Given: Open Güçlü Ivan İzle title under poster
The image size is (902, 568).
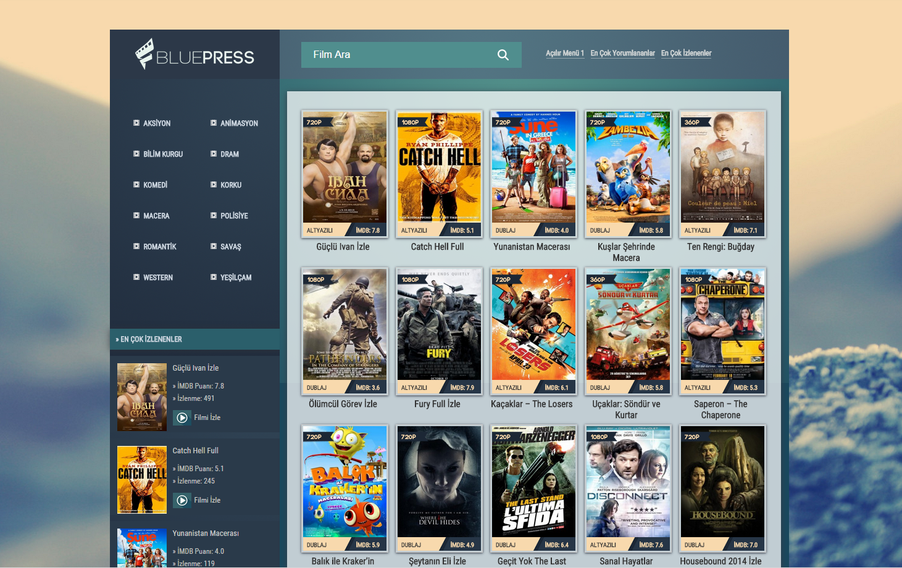Looking at the screenshot, I should click(x=343, y=247).
